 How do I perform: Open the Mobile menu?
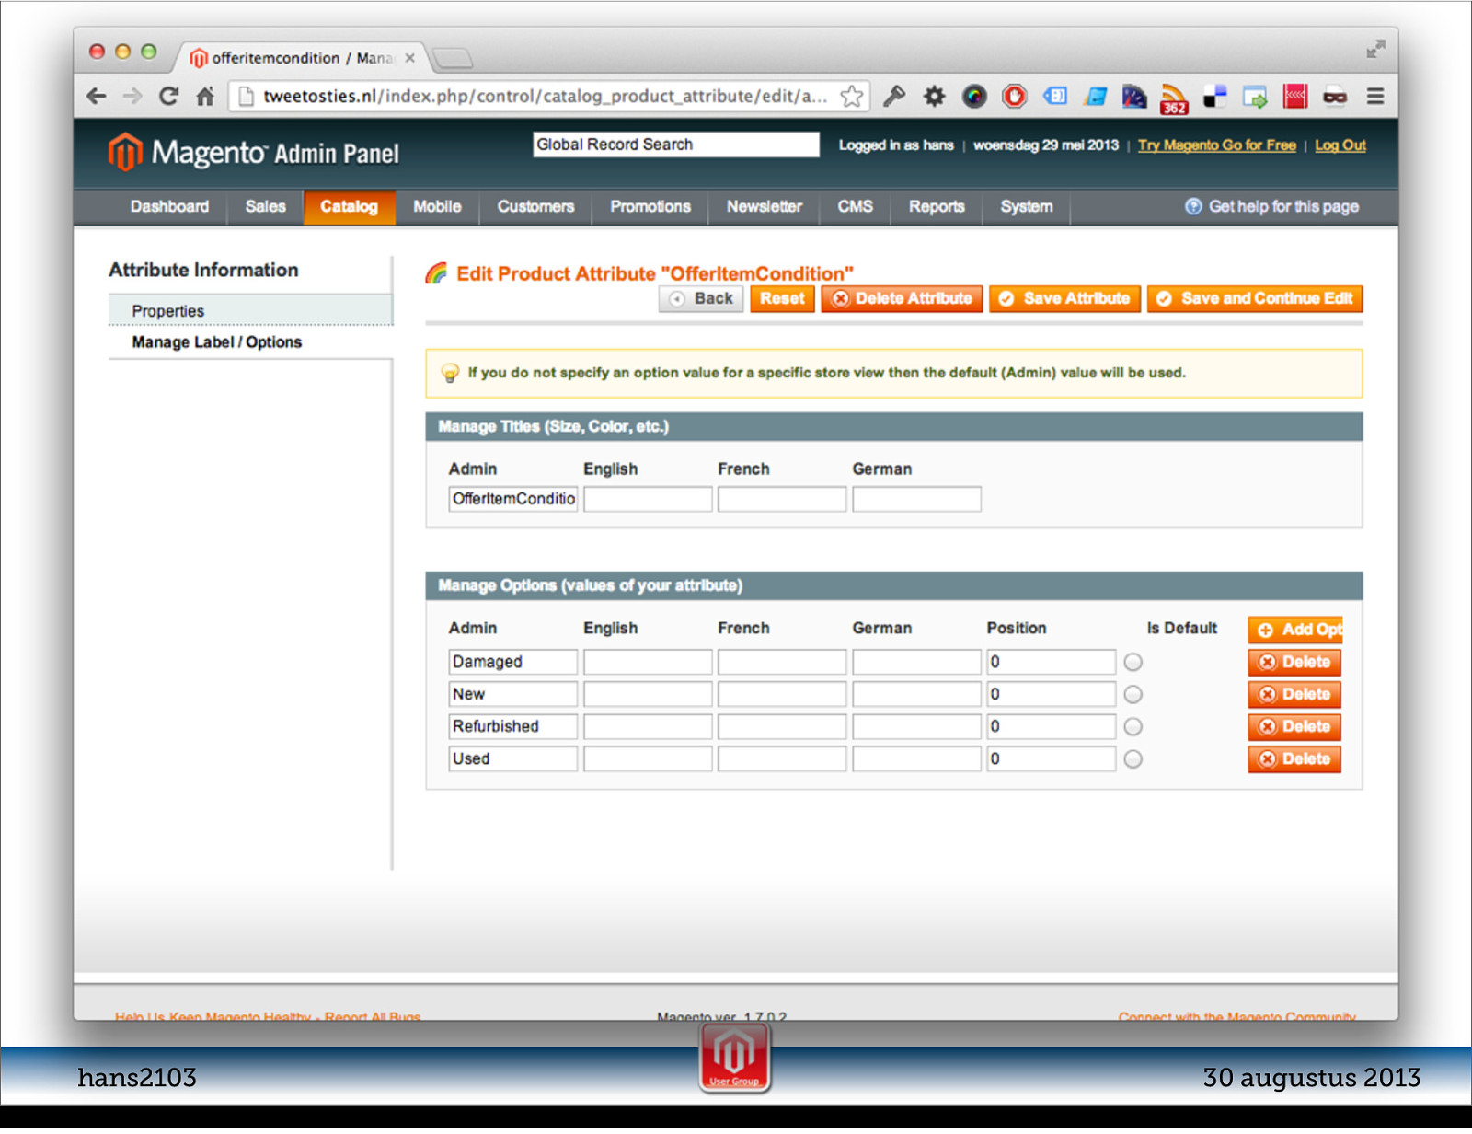pyautogui.click(x=437, y=207)
